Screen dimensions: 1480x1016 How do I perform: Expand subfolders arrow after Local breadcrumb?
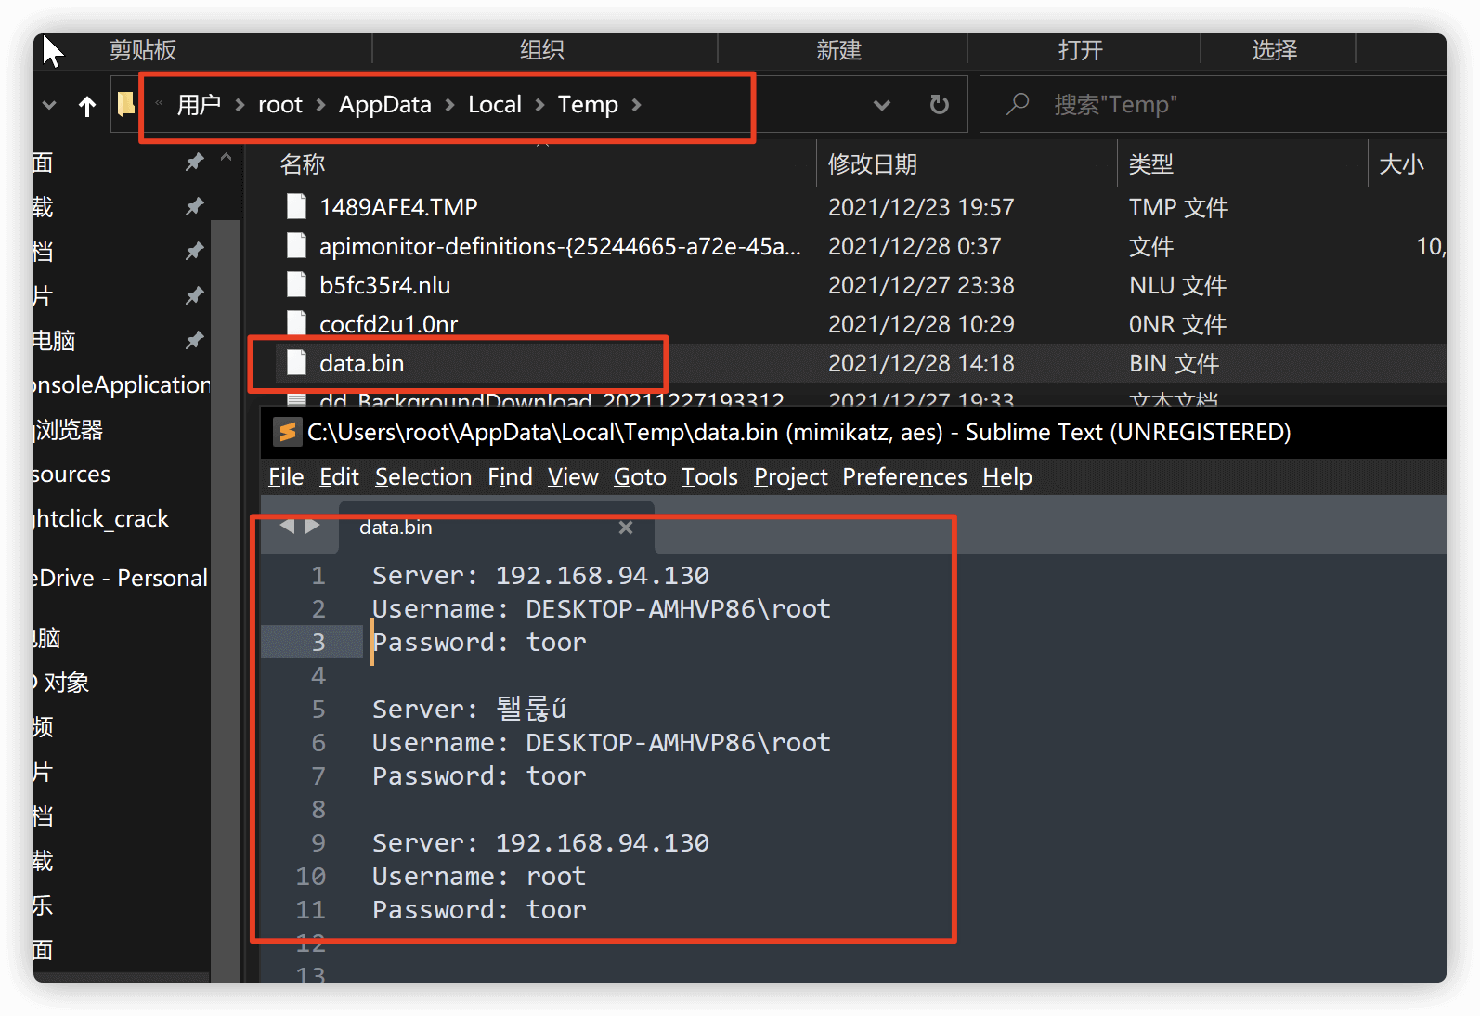(x=540, y=105)
